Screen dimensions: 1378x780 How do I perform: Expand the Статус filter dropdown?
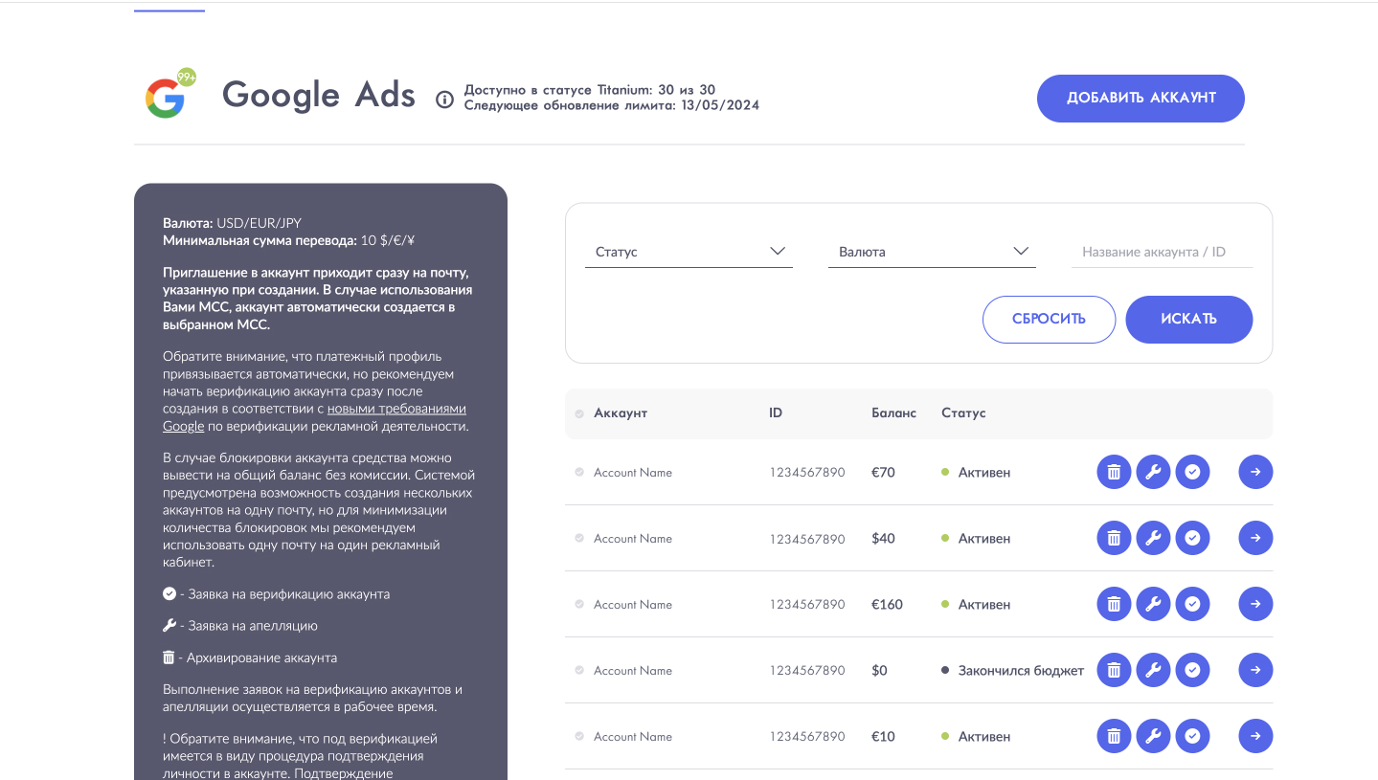tap(689, 252)
